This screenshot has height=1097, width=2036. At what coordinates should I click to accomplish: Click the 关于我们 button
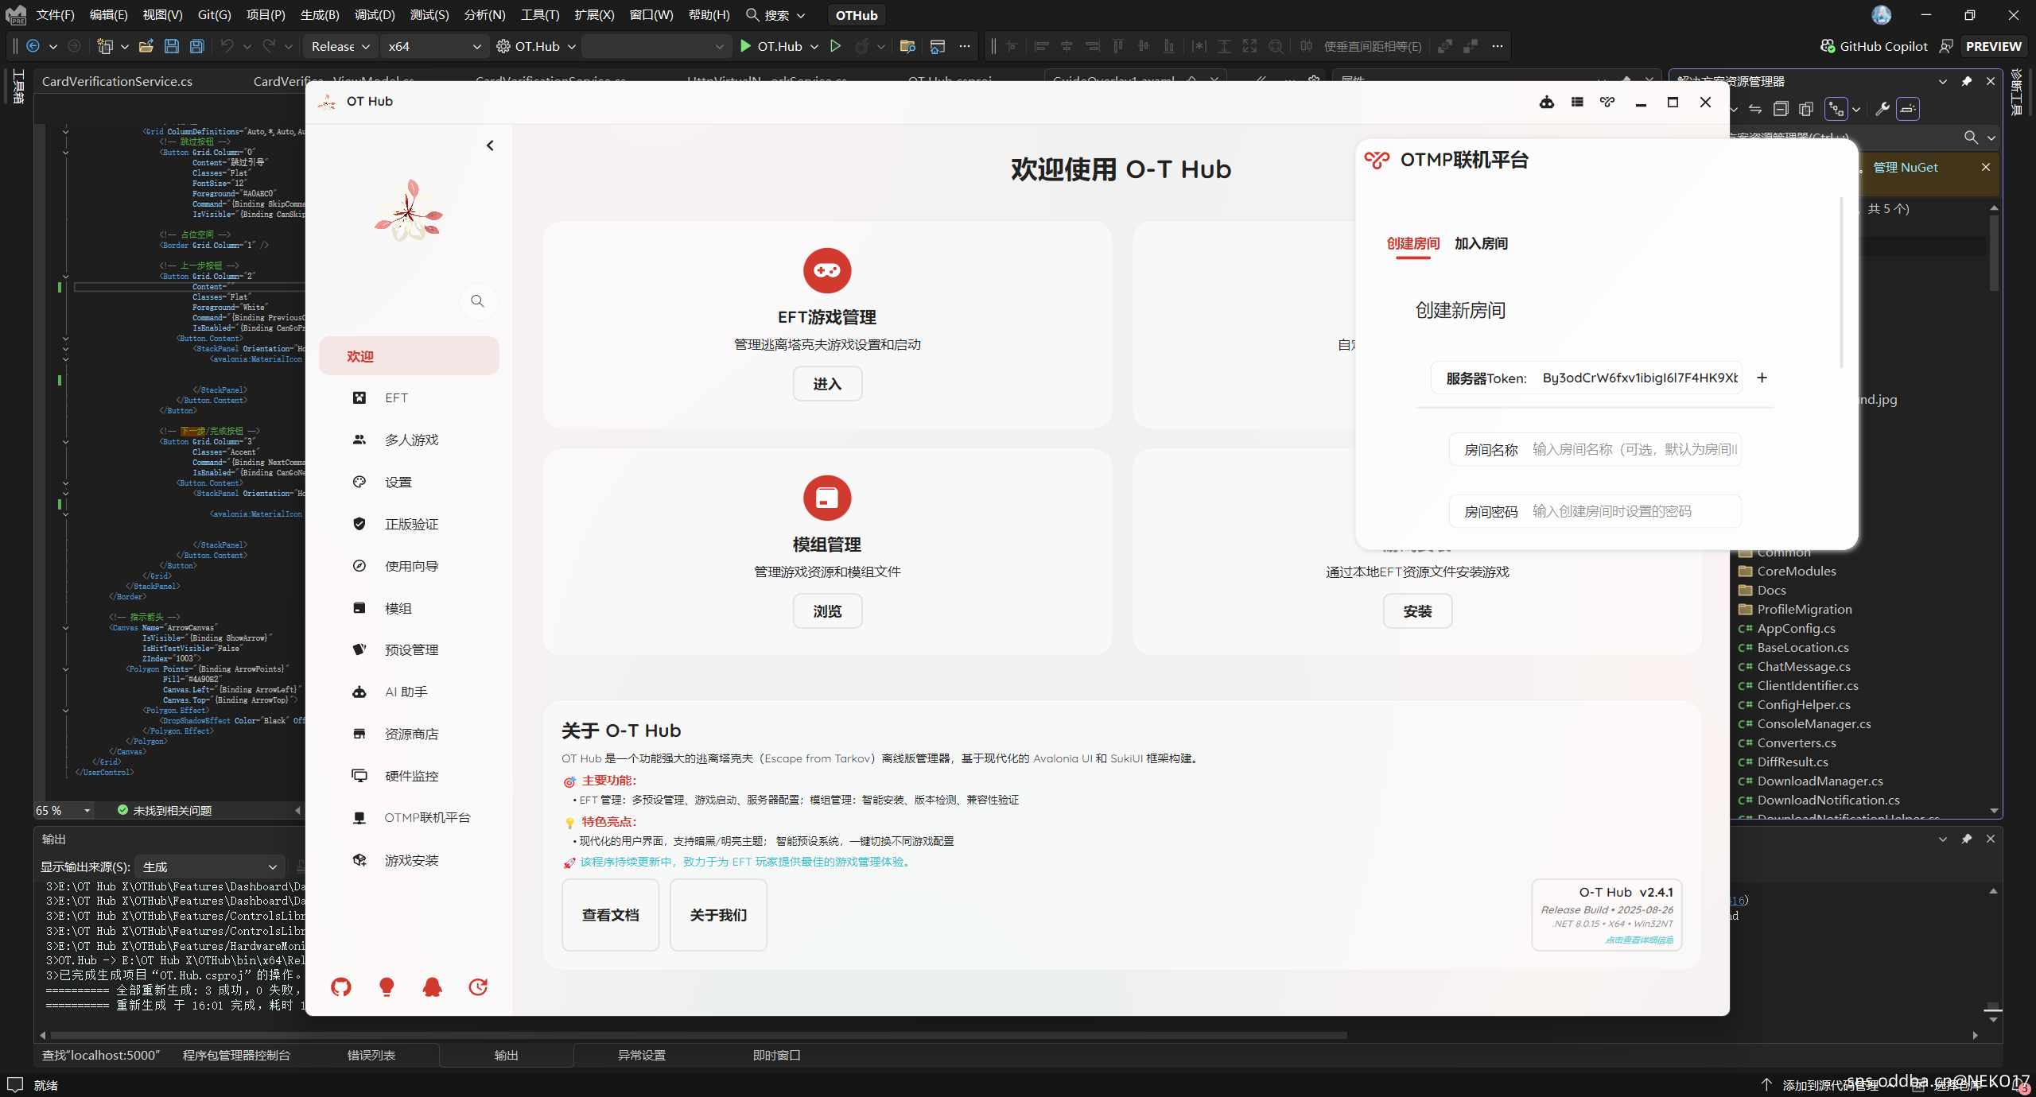718,915
